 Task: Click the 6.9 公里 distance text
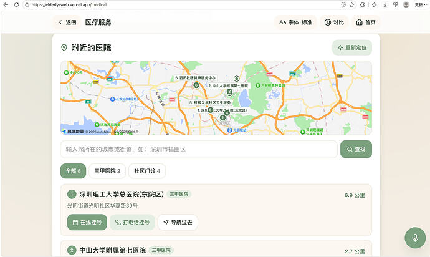click(x=355, y=195)
